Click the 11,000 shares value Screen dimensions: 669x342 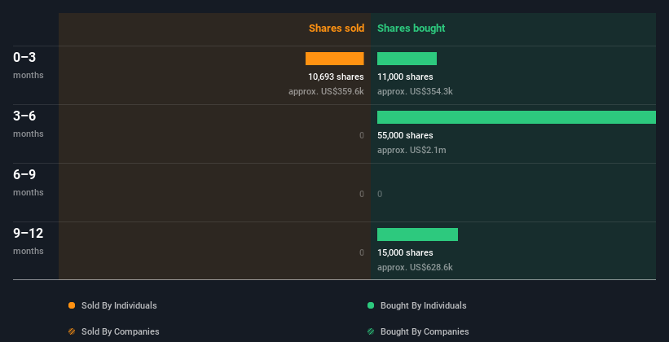pos(405,77)
